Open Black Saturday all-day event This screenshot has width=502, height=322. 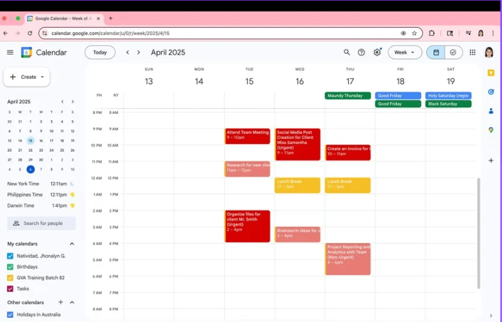(x=448, y=104)
